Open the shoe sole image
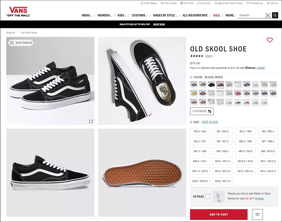Screen dimensions: 282x222 142,173
